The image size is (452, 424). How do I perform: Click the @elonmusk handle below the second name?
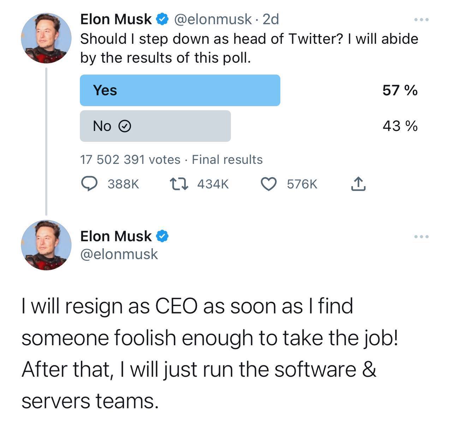click(x=119, y=254)
